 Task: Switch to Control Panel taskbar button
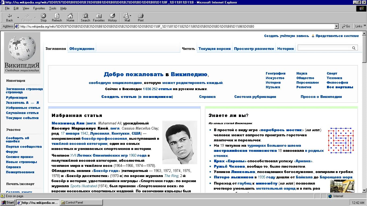click(81, 203)
